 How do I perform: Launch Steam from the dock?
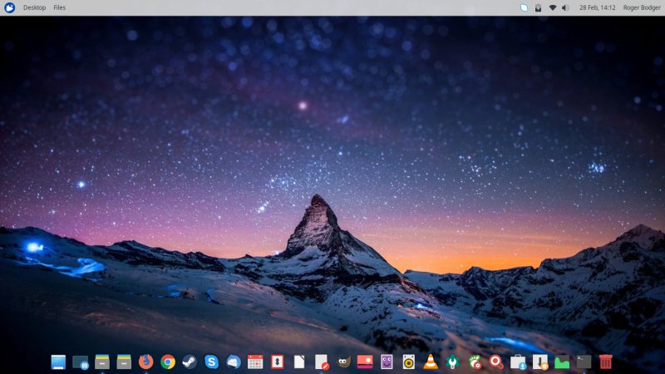point(190,362)
